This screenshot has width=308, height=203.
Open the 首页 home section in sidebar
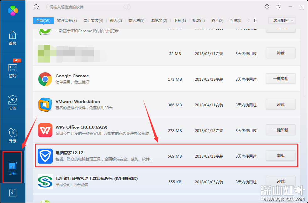13,38
